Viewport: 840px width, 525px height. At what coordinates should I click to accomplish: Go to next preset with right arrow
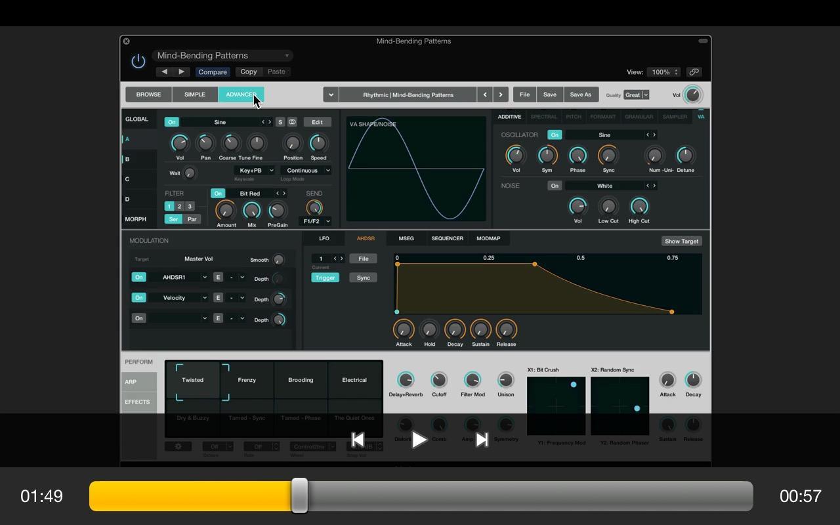coord(182,72)
